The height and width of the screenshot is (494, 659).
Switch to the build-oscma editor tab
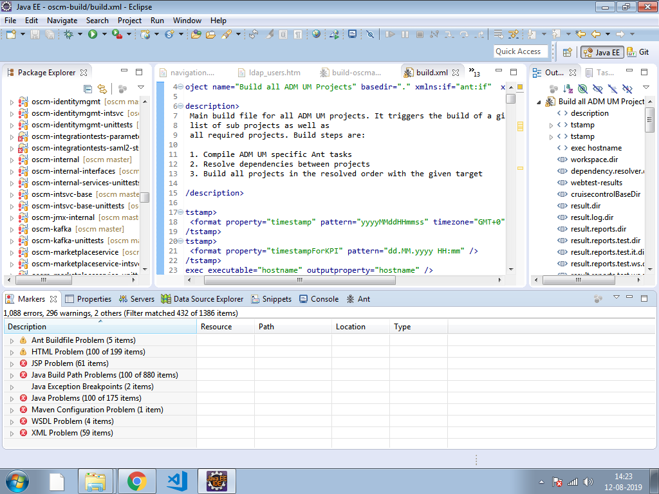tap(351, 73)
